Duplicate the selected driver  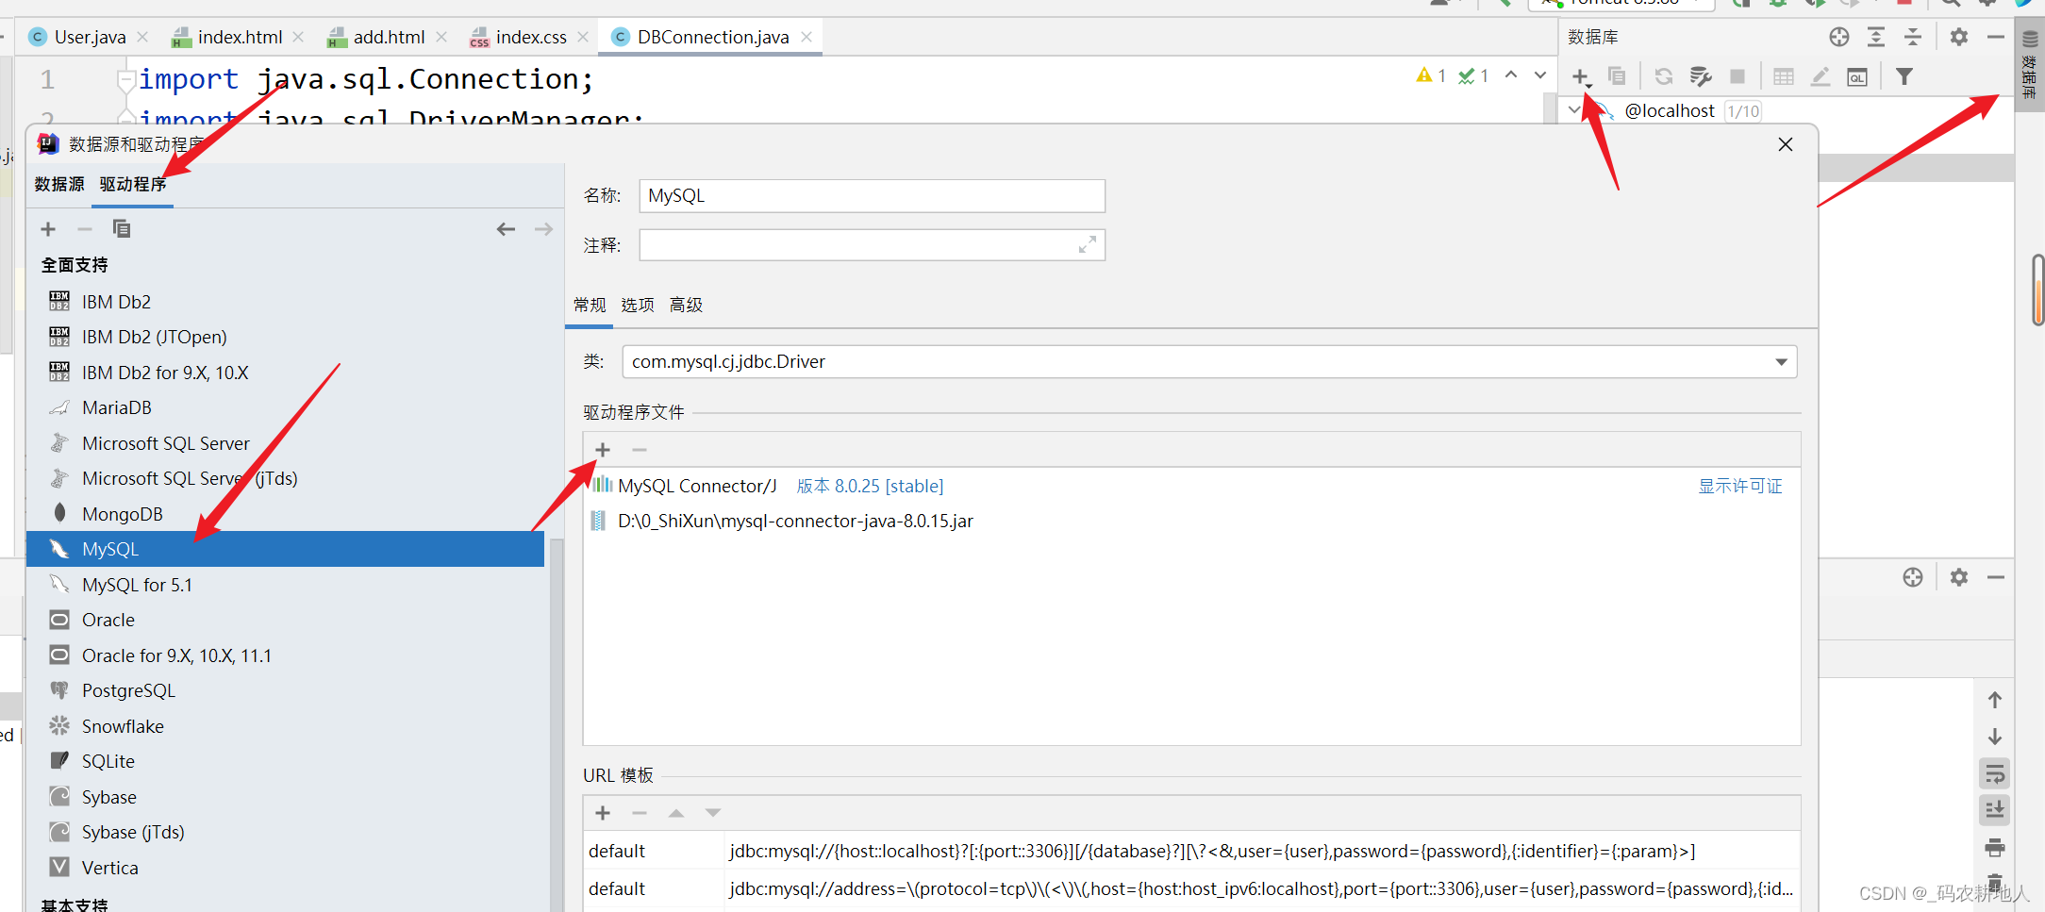click(x=122, y=229)
